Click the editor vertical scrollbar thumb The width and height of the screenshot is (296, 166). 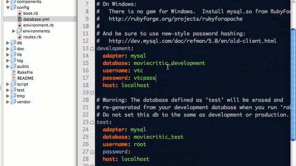tap(293, 84)
